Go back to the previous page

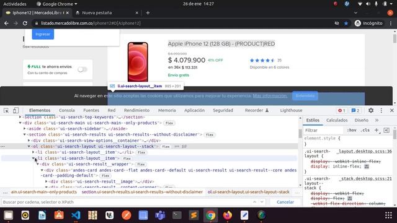pyautogui.click(x=6, y=24)
